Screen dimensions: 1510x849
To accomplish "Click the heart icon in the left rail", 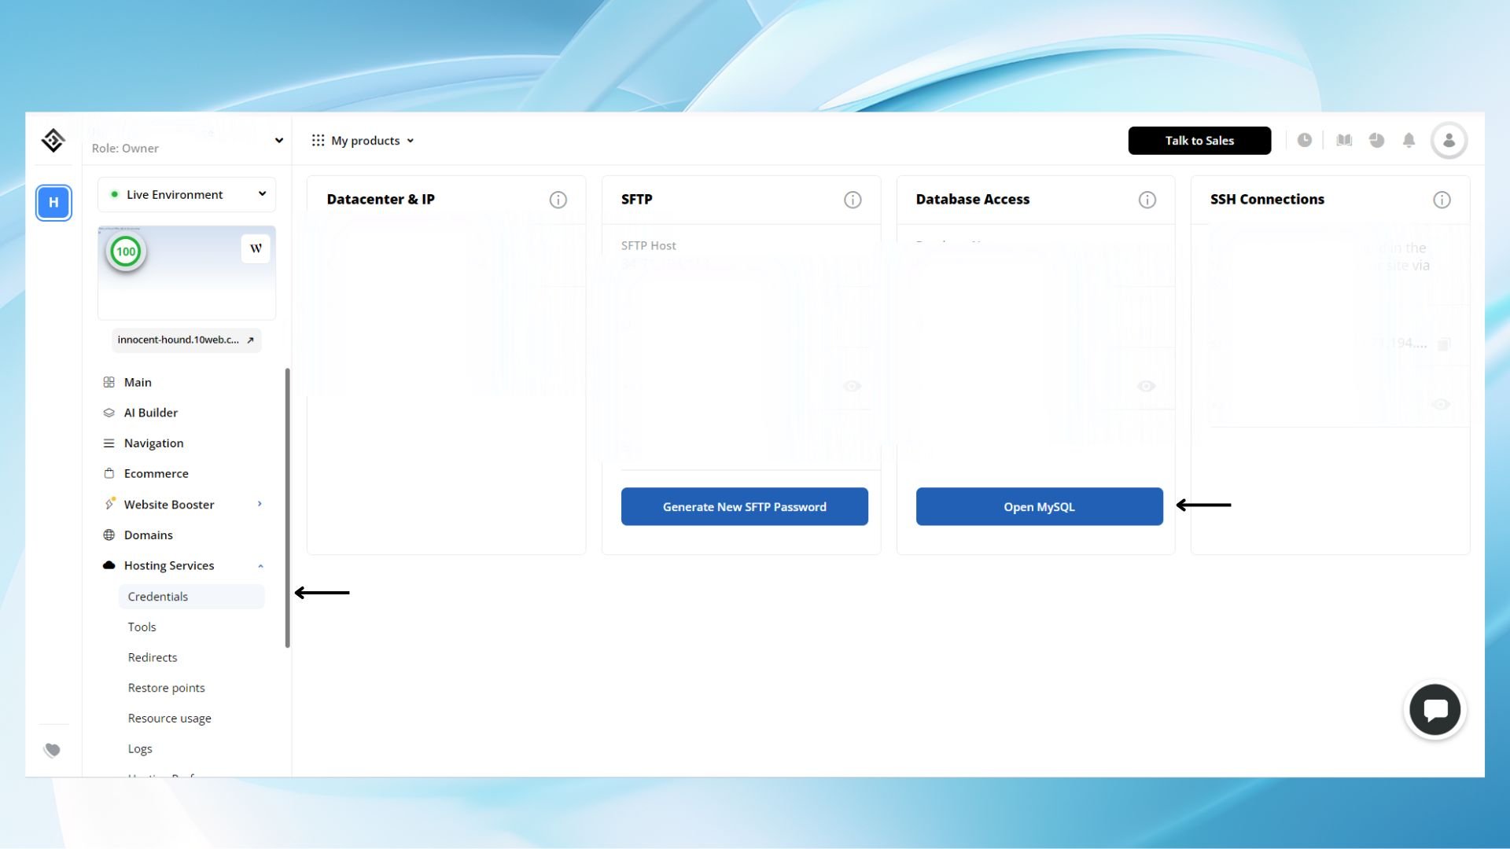I will point(53,750).
